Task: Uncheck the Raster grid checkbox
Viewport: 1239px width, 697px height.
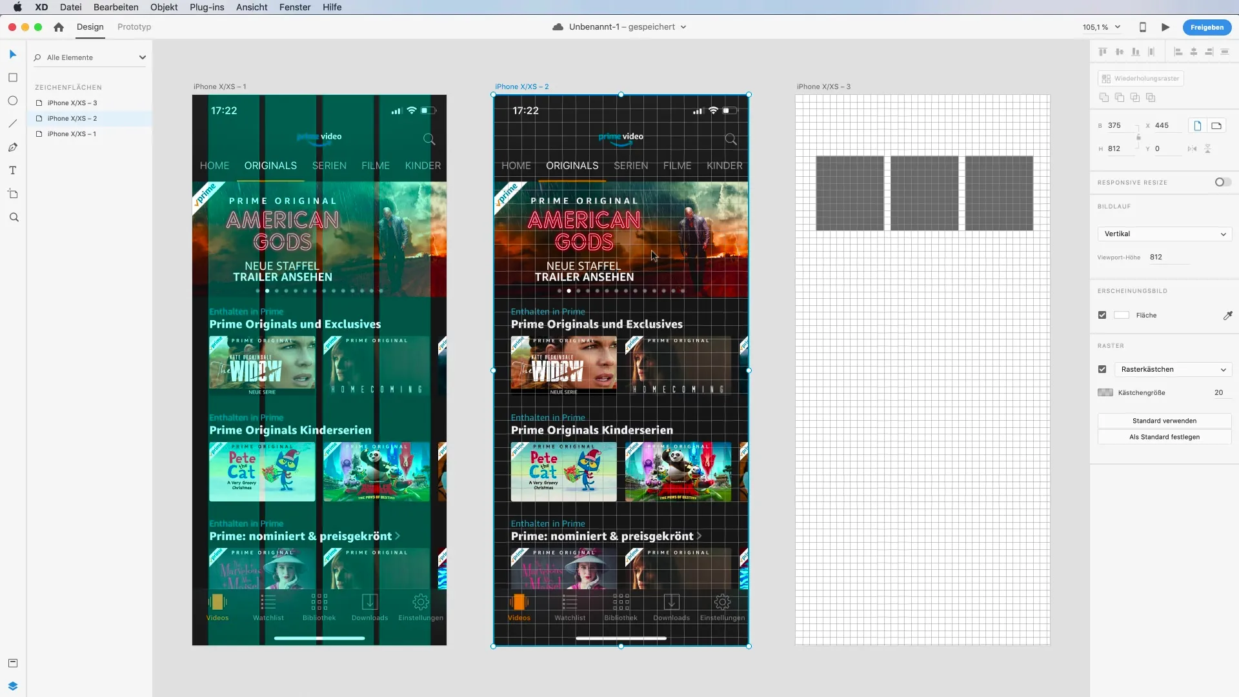Action: tap(1102, 370)
